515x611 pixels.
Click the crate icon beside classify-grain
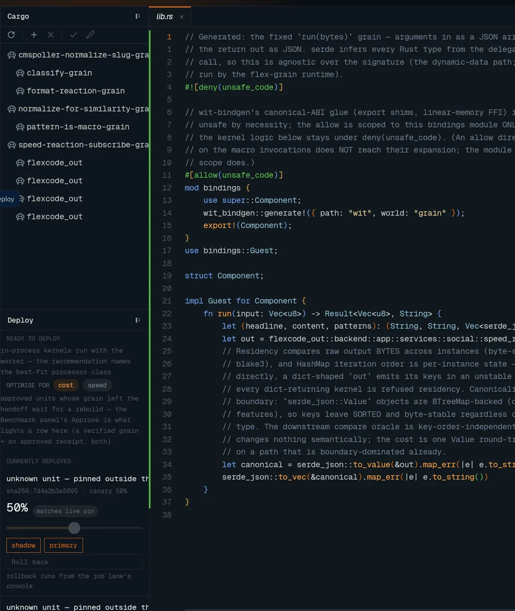click(20, 73)
